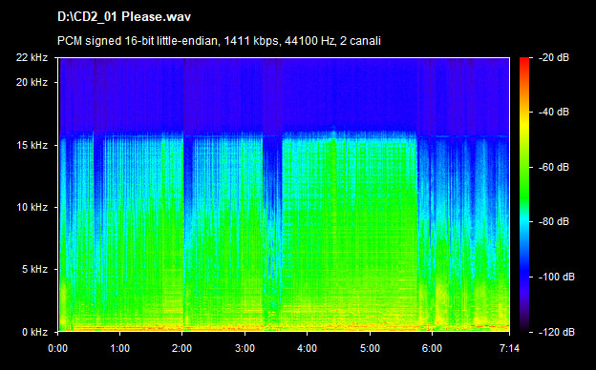Click the 15 kHz frequency axis label
Screen dimensions: 596x370
(32, 145)
